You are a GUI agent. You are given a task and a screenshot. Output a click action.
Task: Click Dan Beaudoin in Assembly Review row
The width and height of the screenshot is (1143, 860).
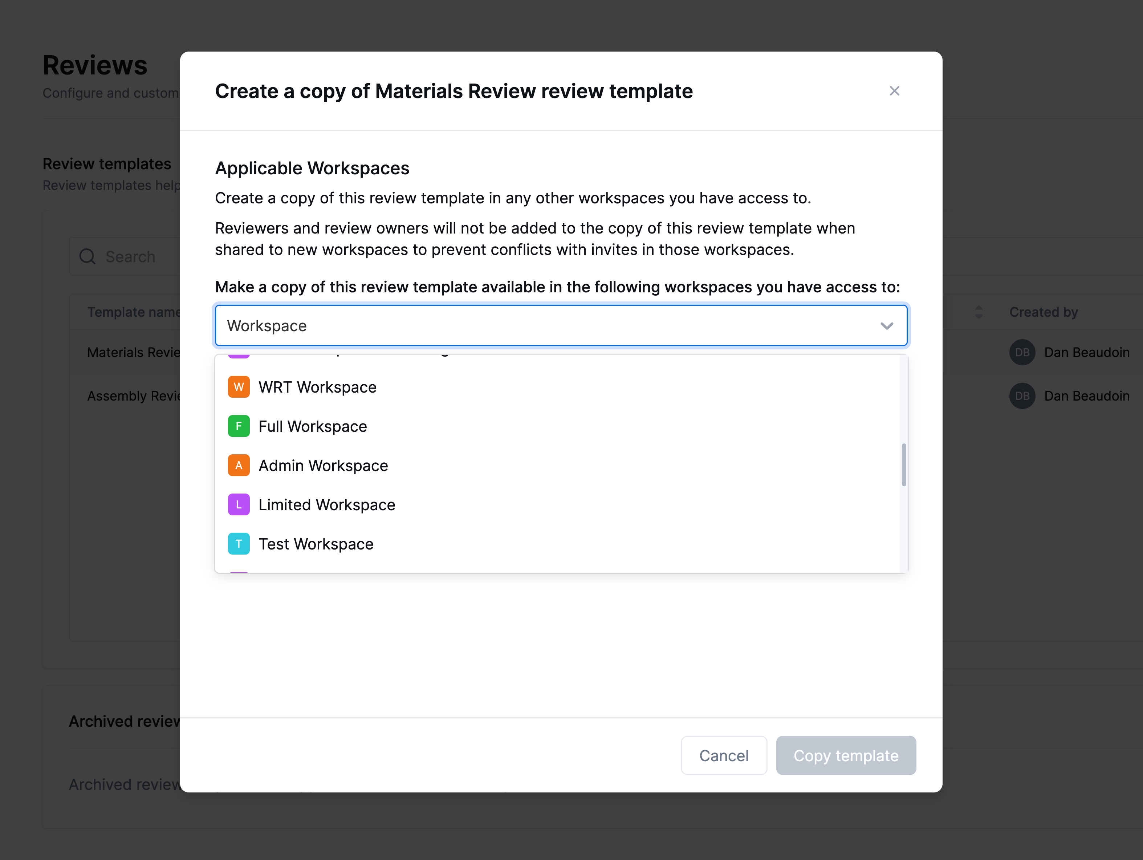click(1087, 396)
